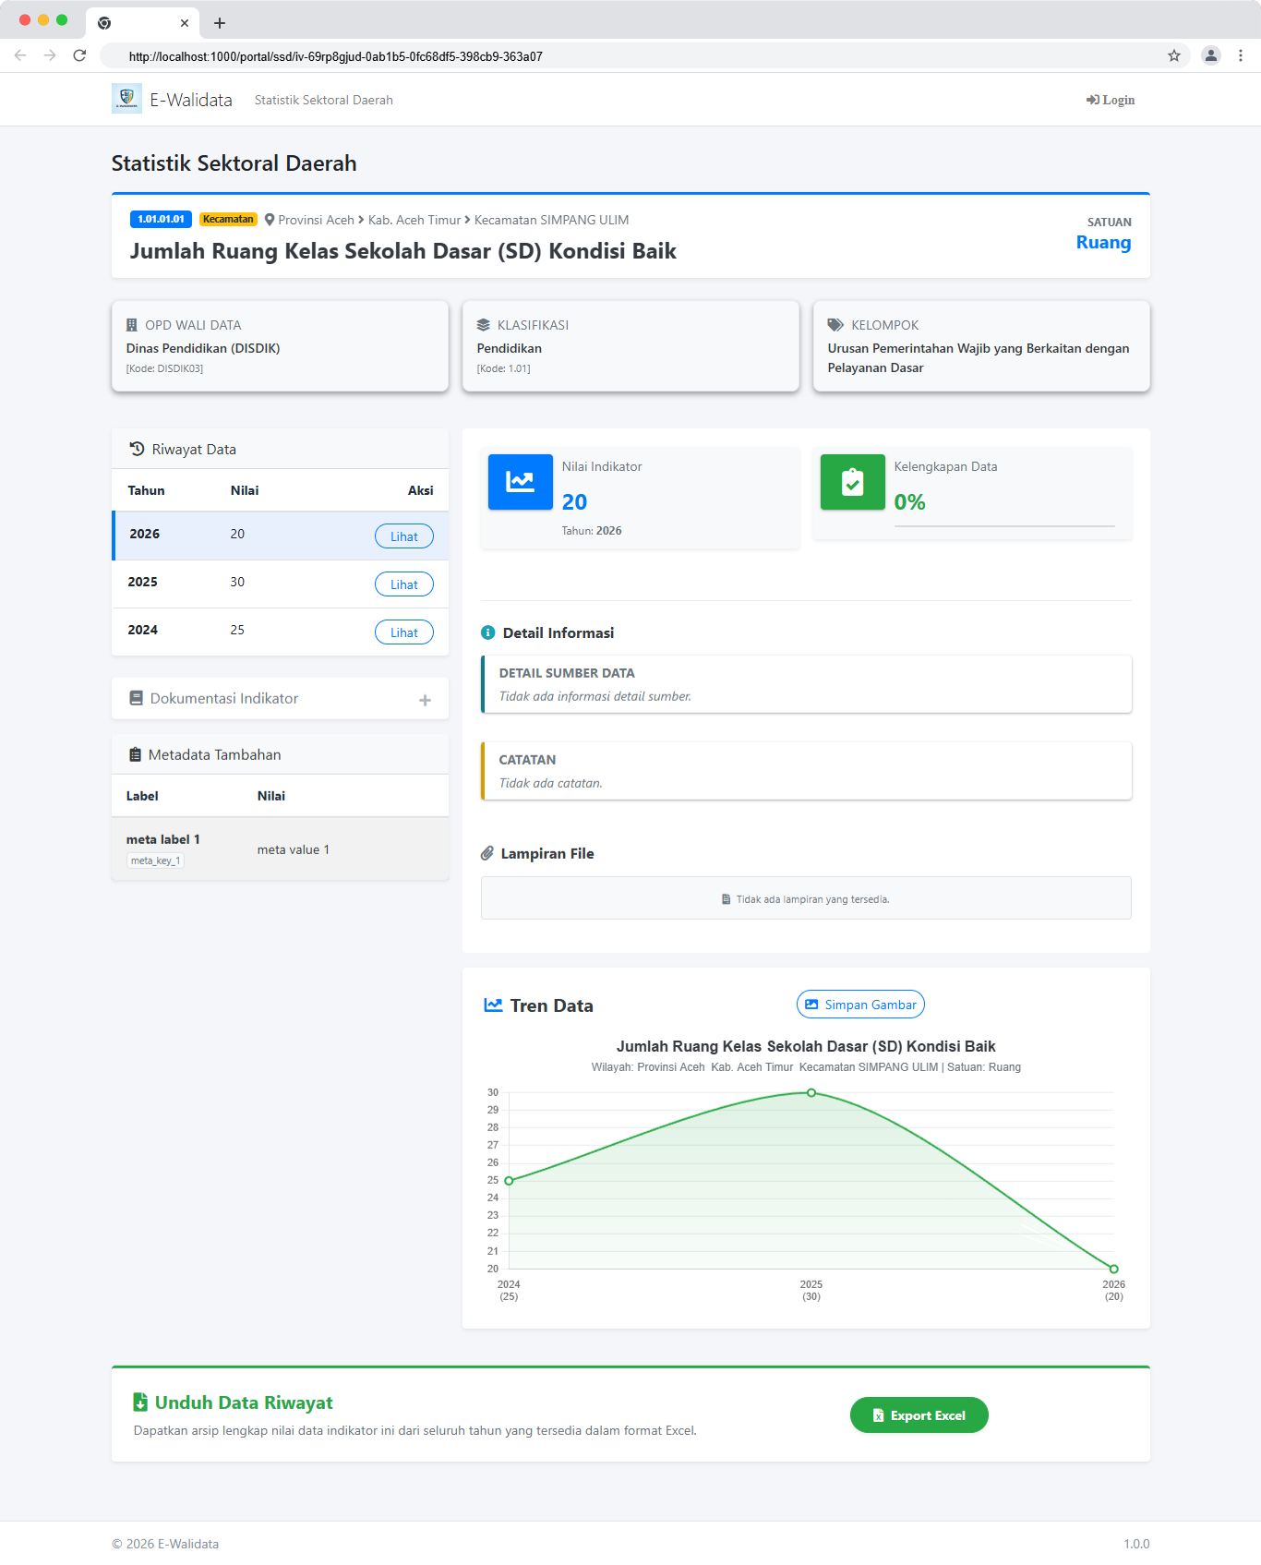
Task: Open the Statistik Sektoral Daerah nav item
Action: (323, 100)
